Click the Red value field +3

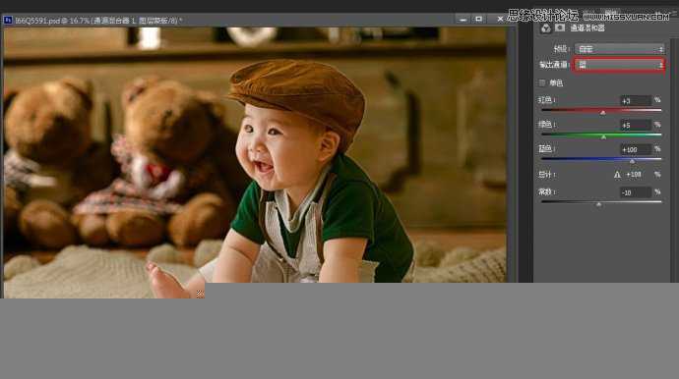pyautogui.click(x=636, y=101)
